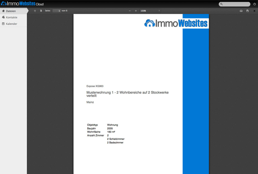Viewport: 258px width, 174px height.
Task: Click the 'Anzahl Zimmer' label
Action: coord(96,135)
